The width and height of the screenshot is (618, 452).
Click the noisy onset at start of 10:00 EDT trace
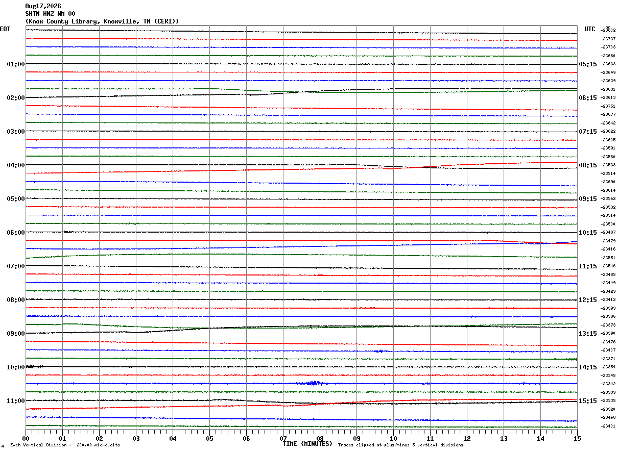click(34, 366)
